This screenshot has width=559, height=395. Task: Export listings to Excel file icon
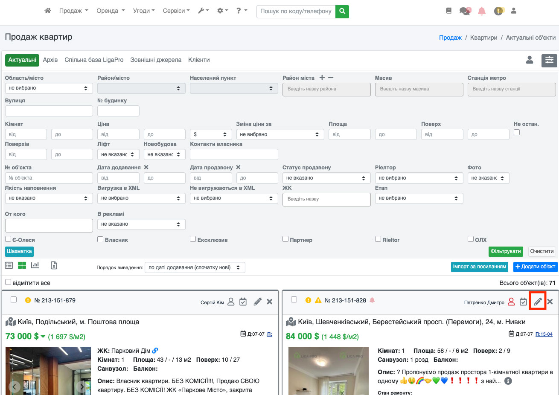click(x=54, y=265)
